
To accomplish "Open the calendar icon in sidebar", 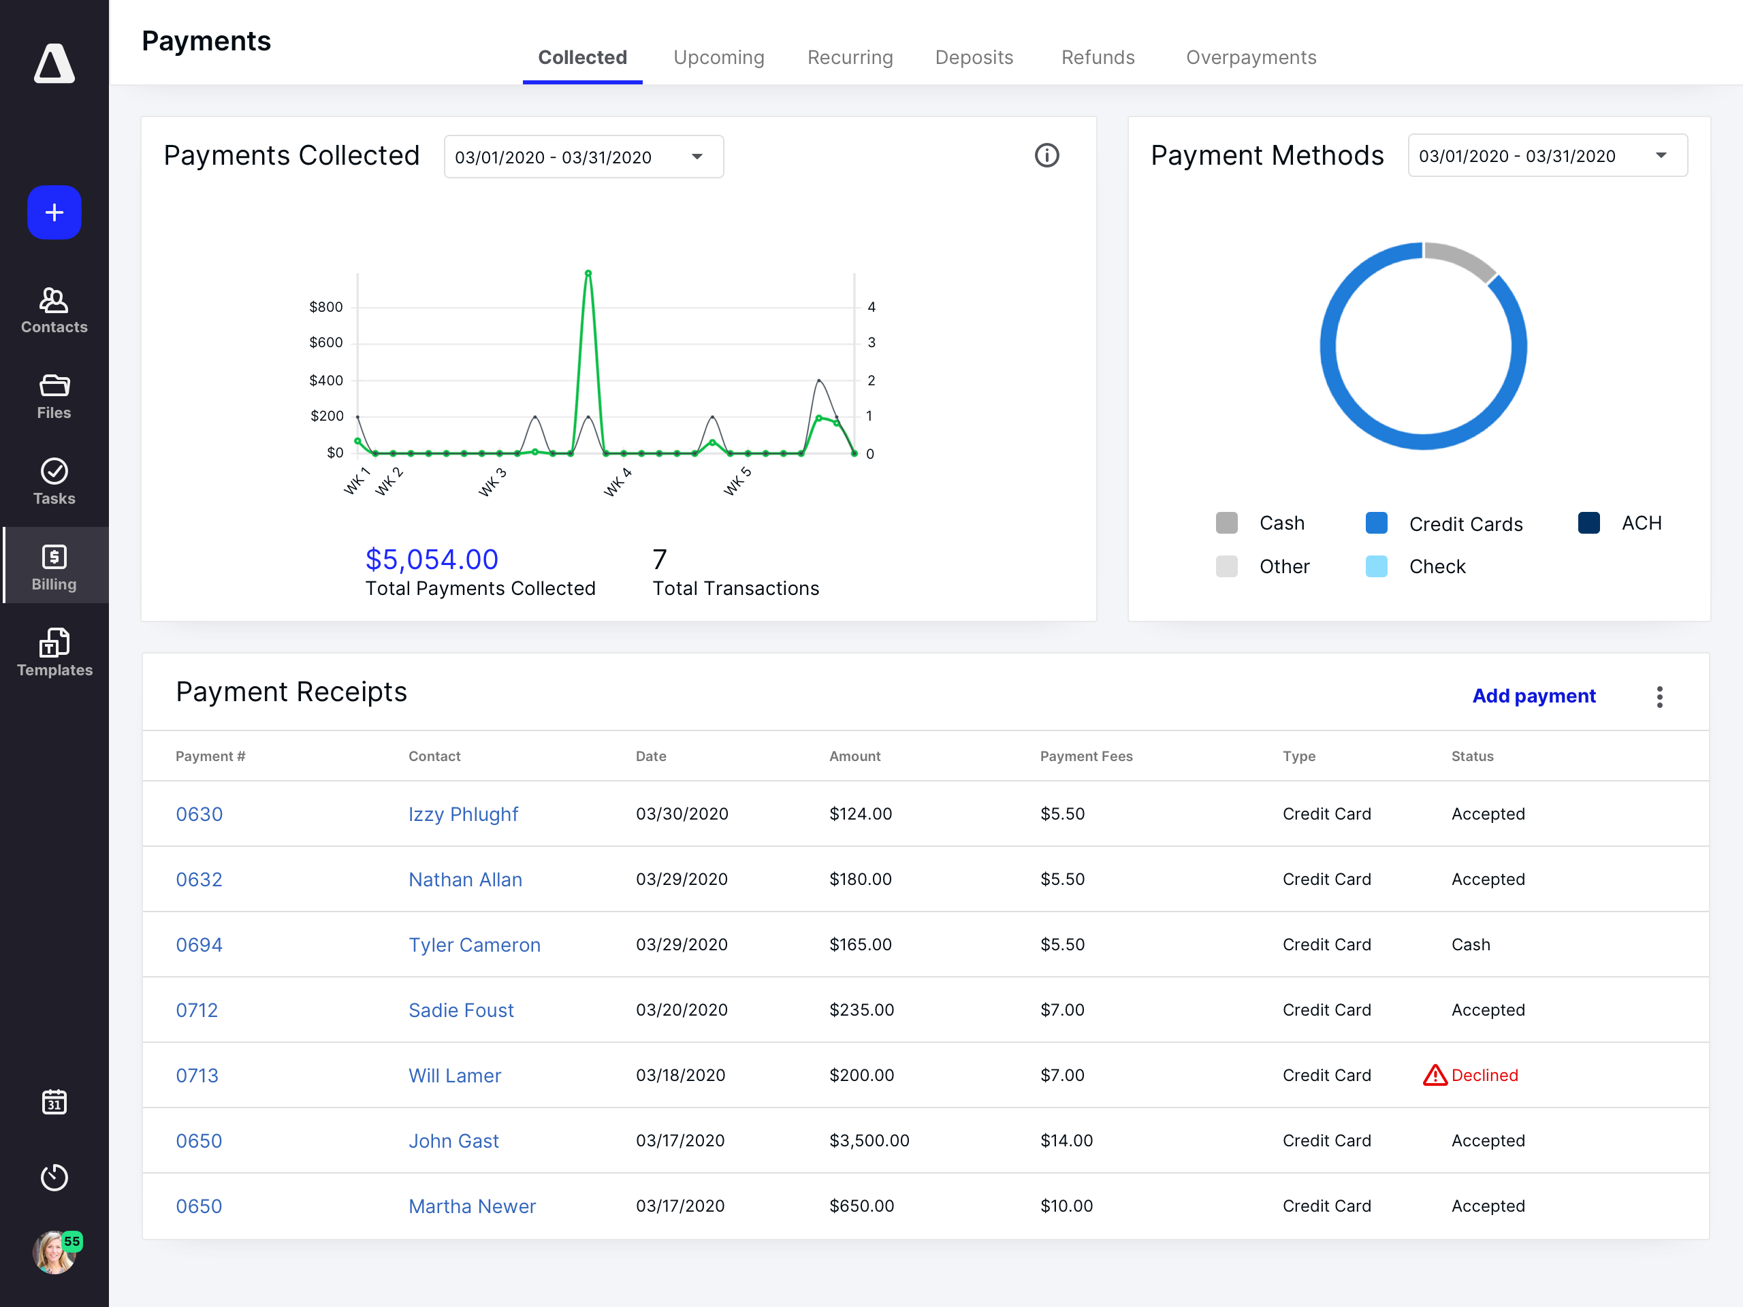I will (x=54, y=1101).
